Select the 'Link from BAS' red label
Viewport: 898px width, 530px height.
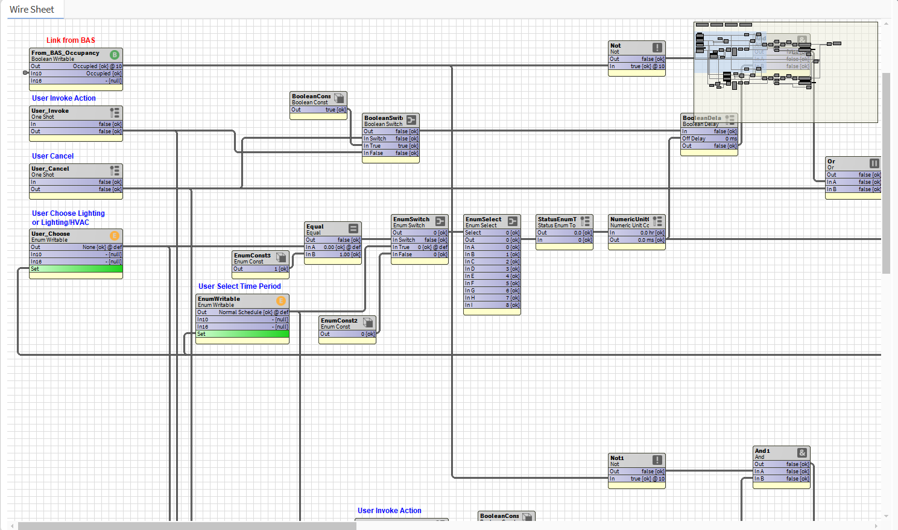click(71, 40)
